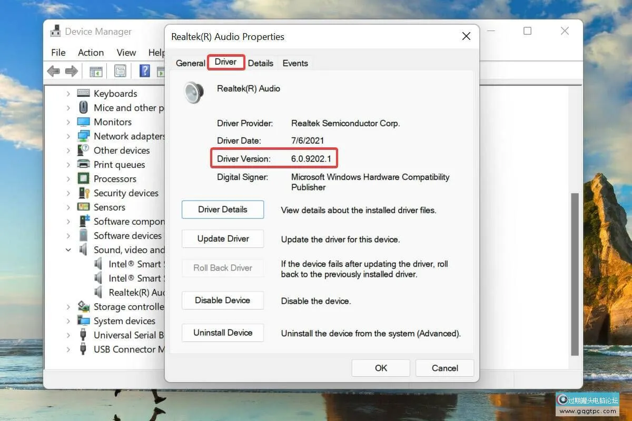Select the Monitors display icon

click(x=83, y=122)
